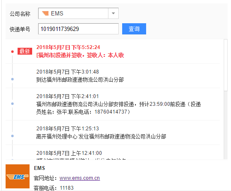This screenshot has height=191, width=231.
Task: Click the timestamp 2018年5月7日 上午12:41:00
Action: (x=69, y=153)
